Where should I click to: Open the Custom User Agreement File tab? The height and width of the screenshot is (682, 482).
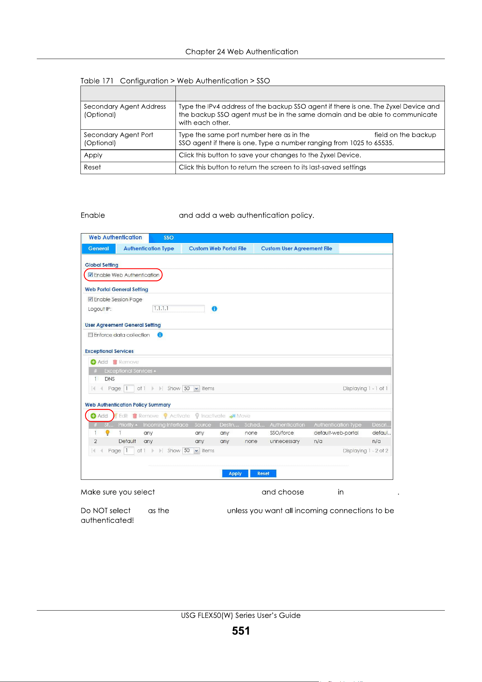297,248
